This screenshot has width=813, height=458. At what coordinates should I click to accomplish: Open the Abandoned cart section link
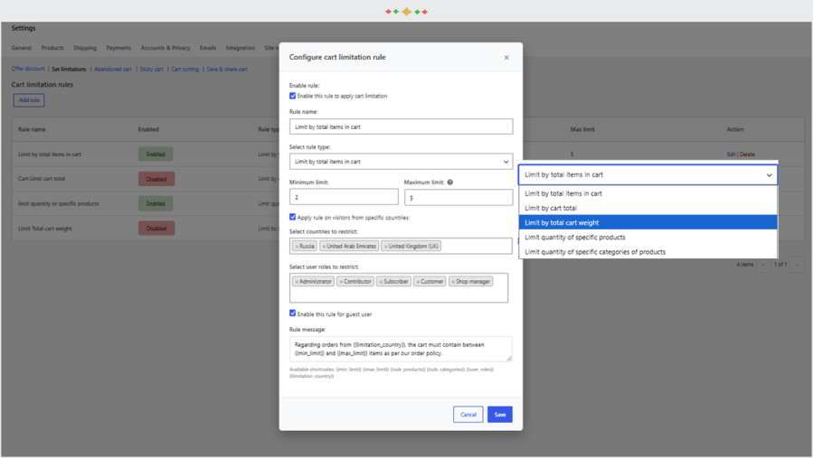[113, 69]
